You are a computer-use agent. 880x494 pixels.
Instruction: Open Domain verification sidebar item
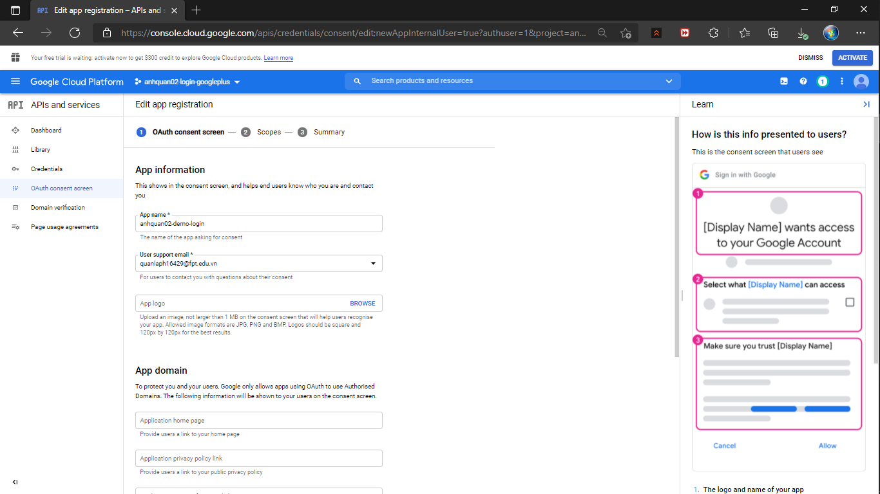pyautogui.click(x=58, y=208)
